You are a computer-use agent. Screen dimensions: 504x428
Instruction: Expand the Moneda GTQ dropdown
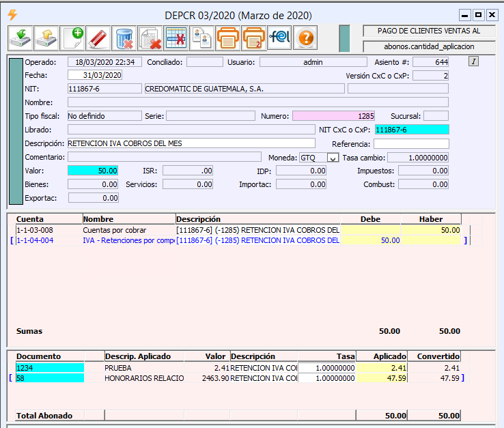point(333,158)
